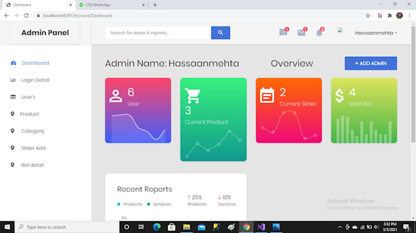Reload the page in browser
The width and height of the screenshot is (416, 233).
(x=26, y=16)
